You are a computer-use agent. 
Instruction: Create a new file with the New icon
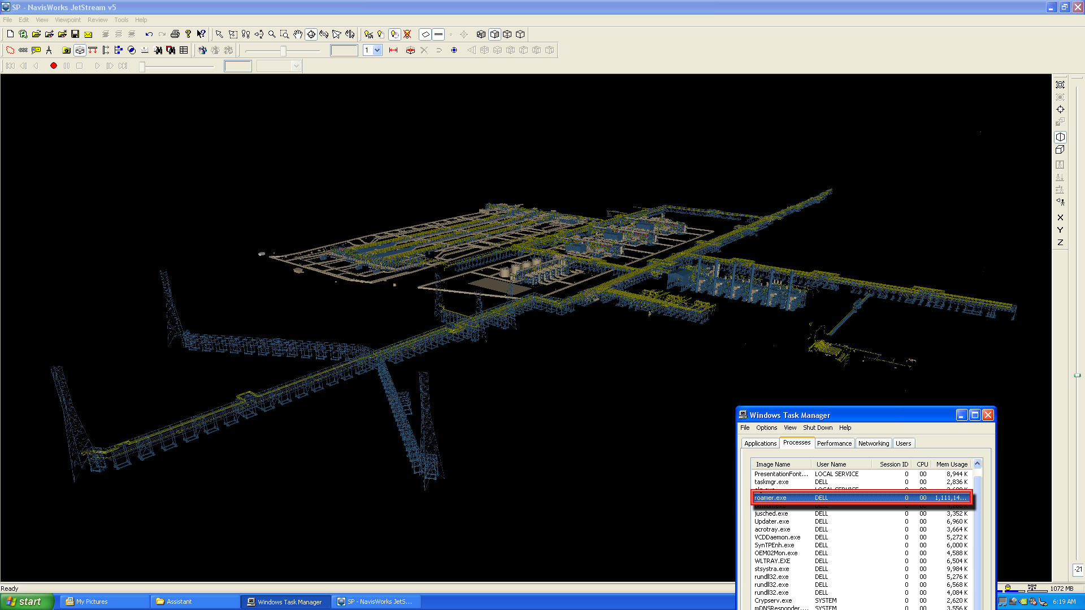click(x=10, y=34)
